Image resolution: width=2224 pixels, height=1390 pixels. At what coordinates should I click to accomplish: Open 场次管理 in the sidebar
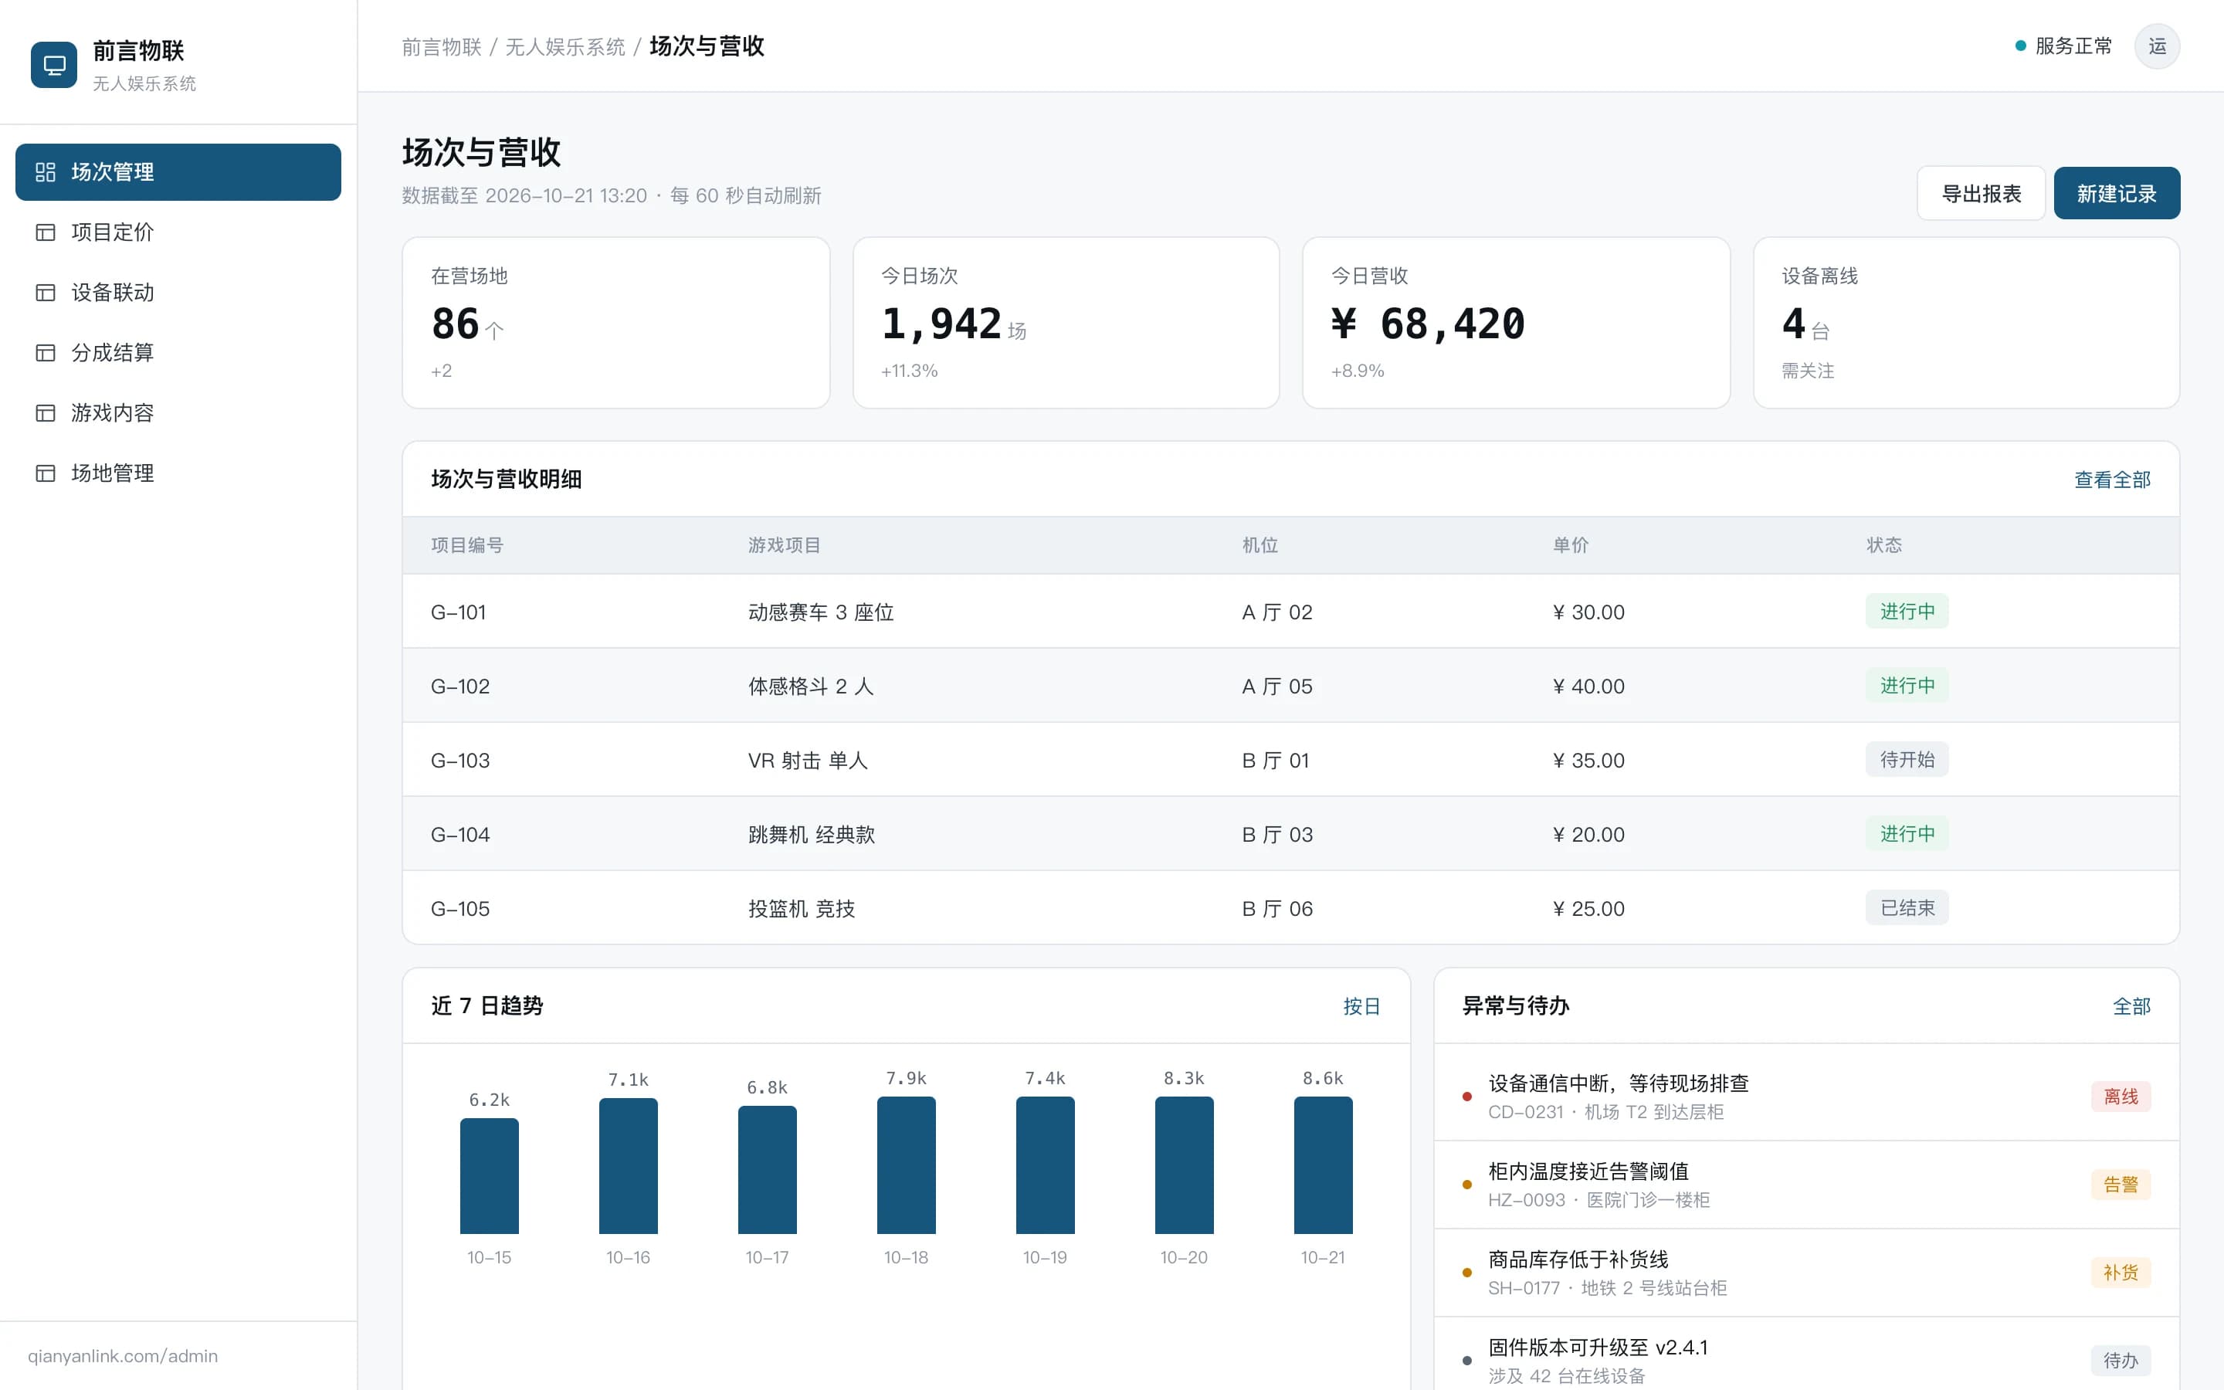pos(178,172)
